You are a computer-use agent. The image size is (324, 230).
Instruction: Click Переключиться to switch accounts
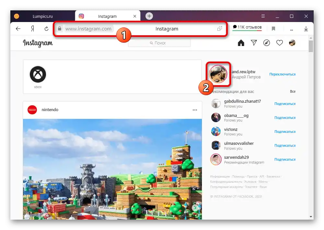click(282, 74)
